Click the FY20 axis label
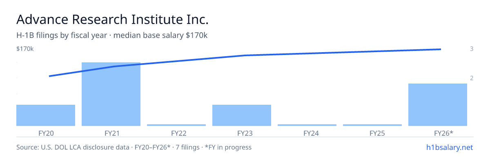This screenshot has width=490, height=163. click(x=46, y=133)
